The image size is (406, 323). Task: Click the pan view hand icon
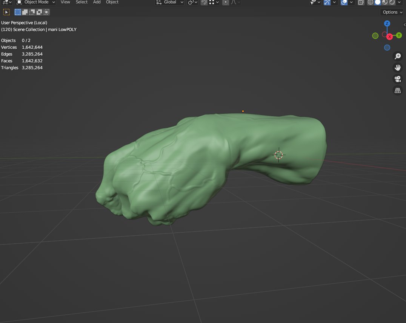(398, 68)
